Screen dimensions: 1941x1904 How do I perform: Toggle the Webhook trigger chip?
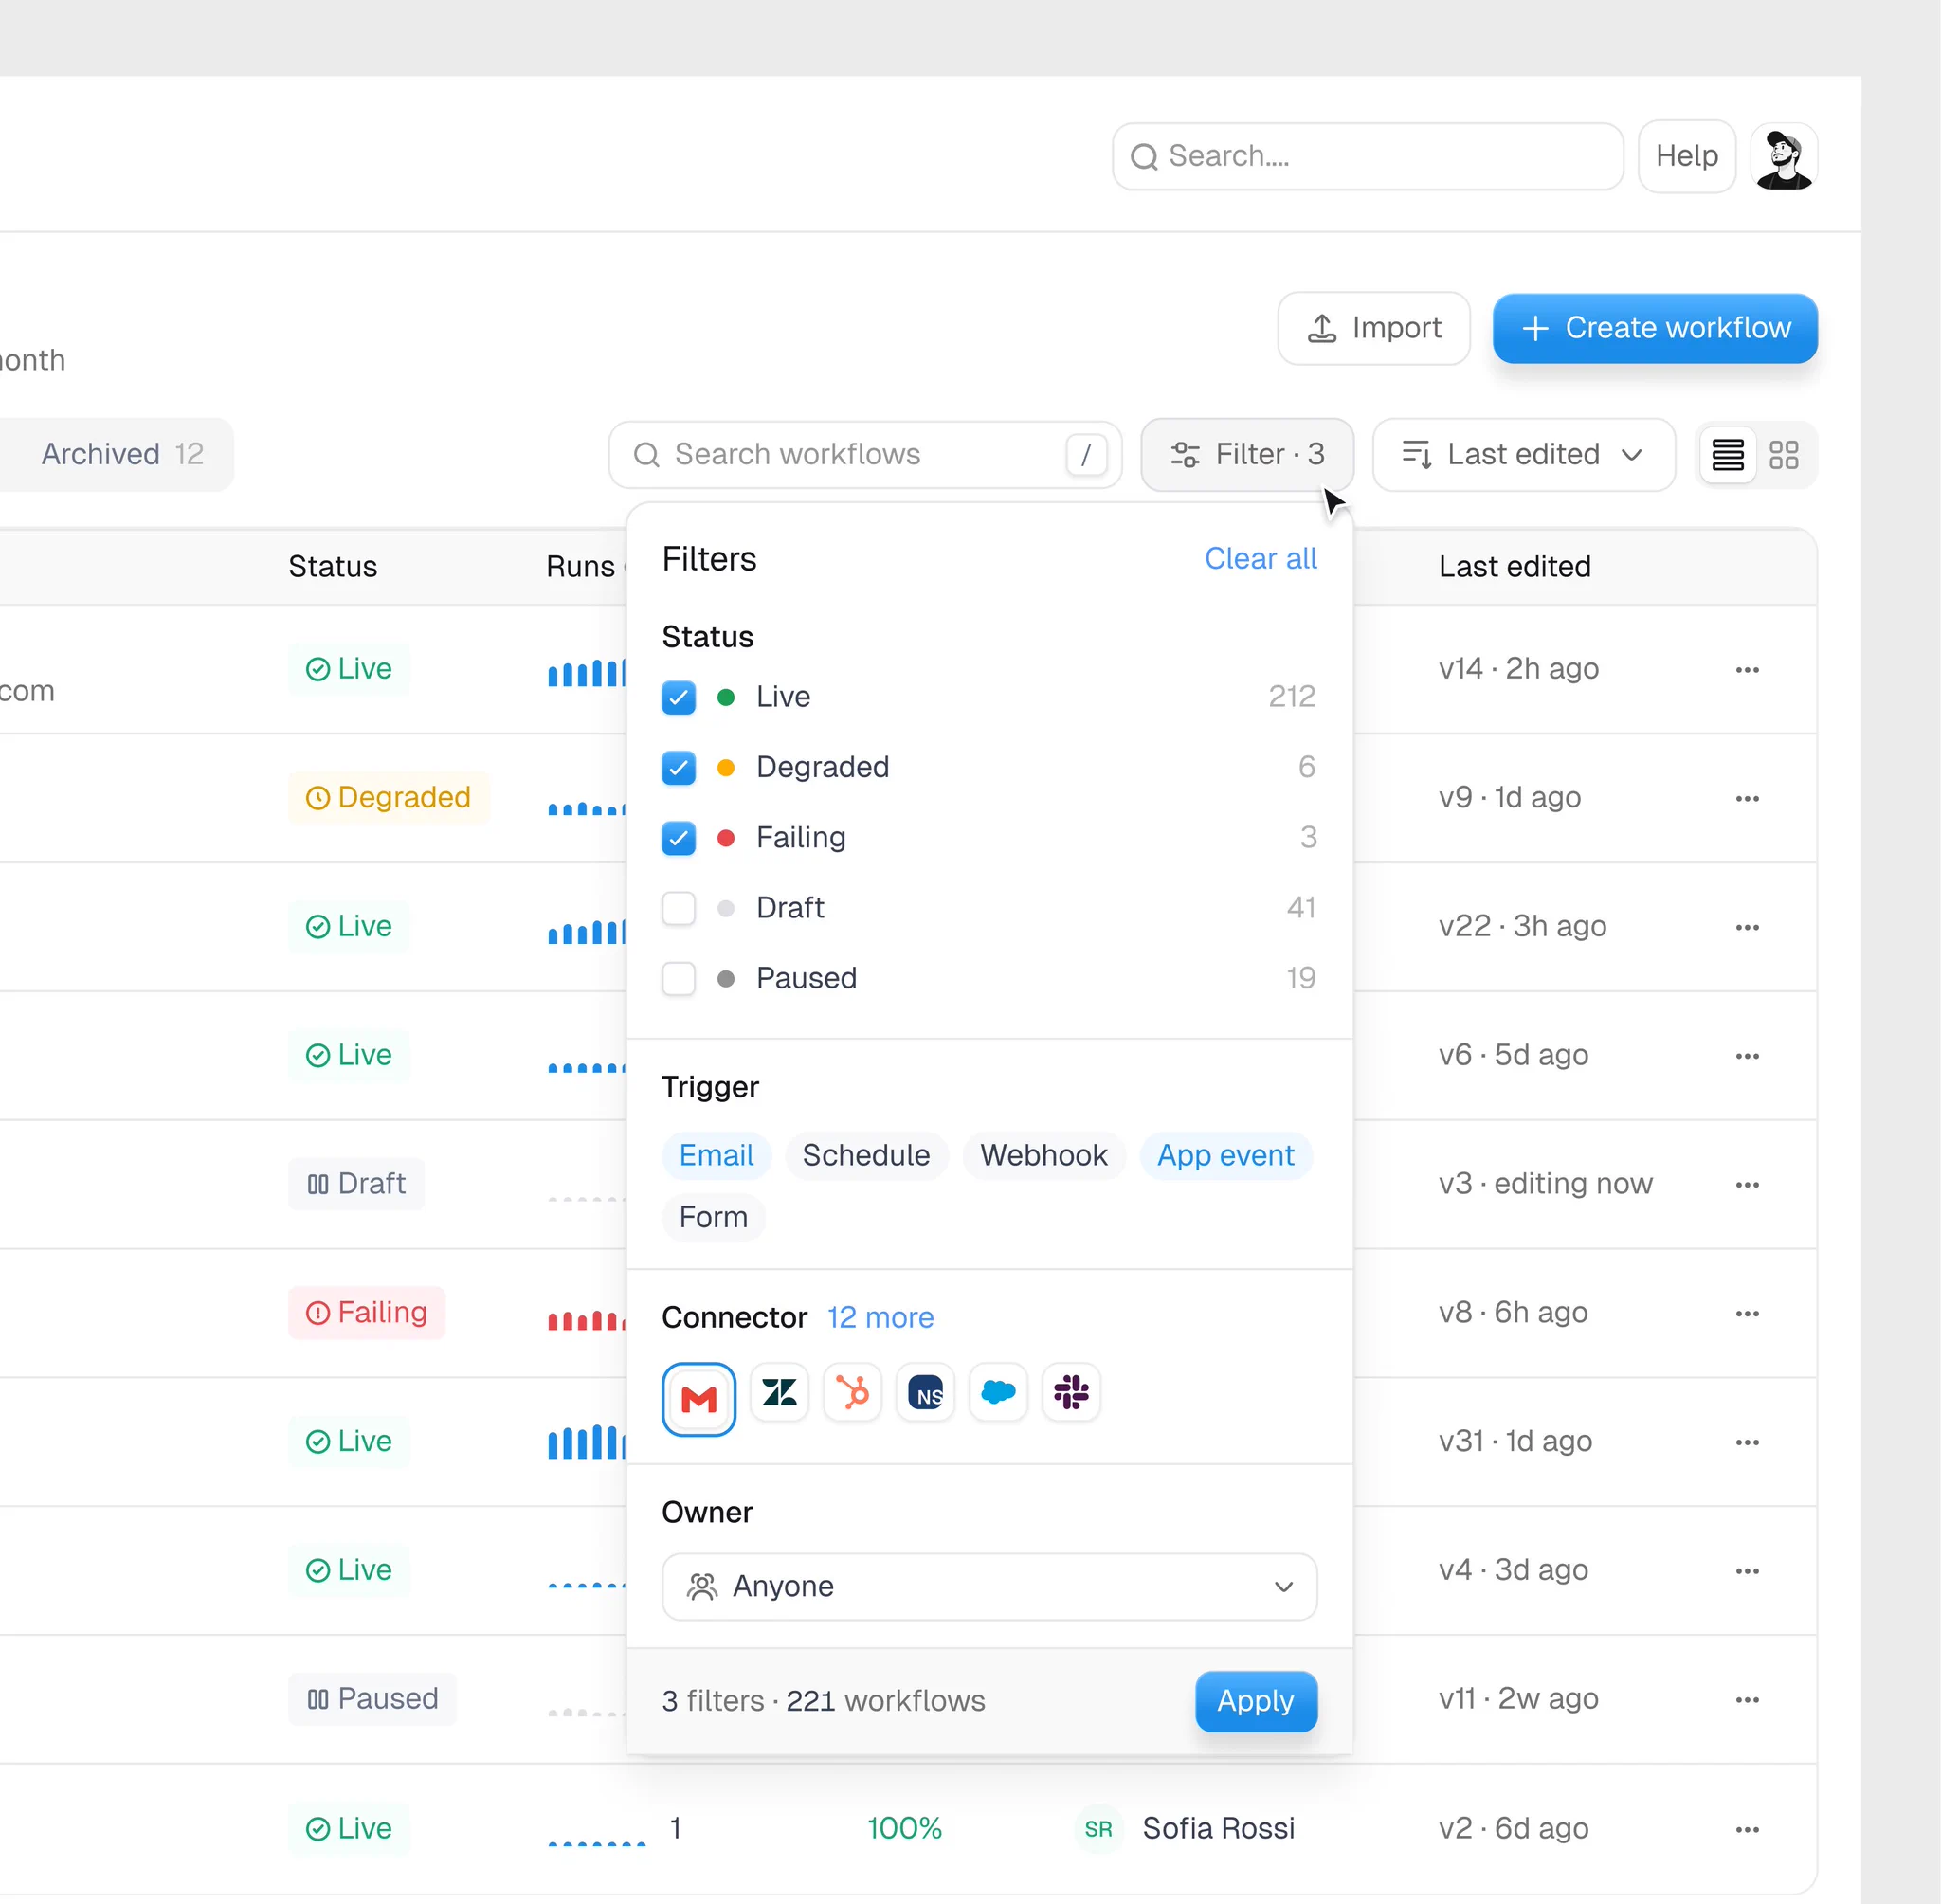coord(1043,1155)
